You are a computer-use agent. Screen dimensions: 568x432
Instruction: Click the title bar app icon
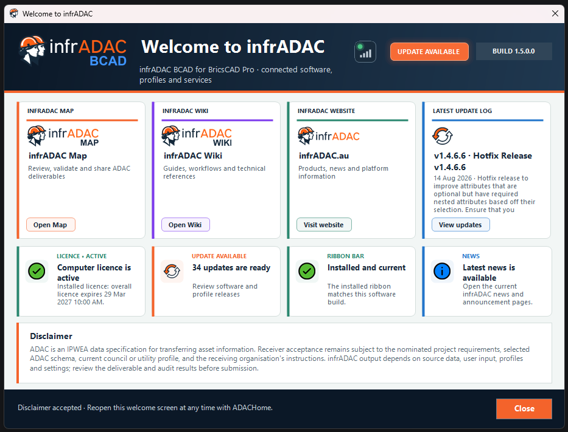(x=14, y=14)
